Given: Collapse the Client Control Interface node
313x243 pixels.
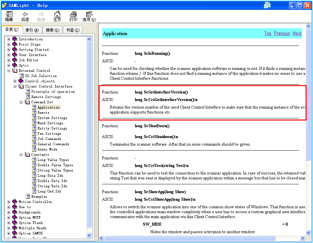Looking at the screenshot, I should pos(15,86).
